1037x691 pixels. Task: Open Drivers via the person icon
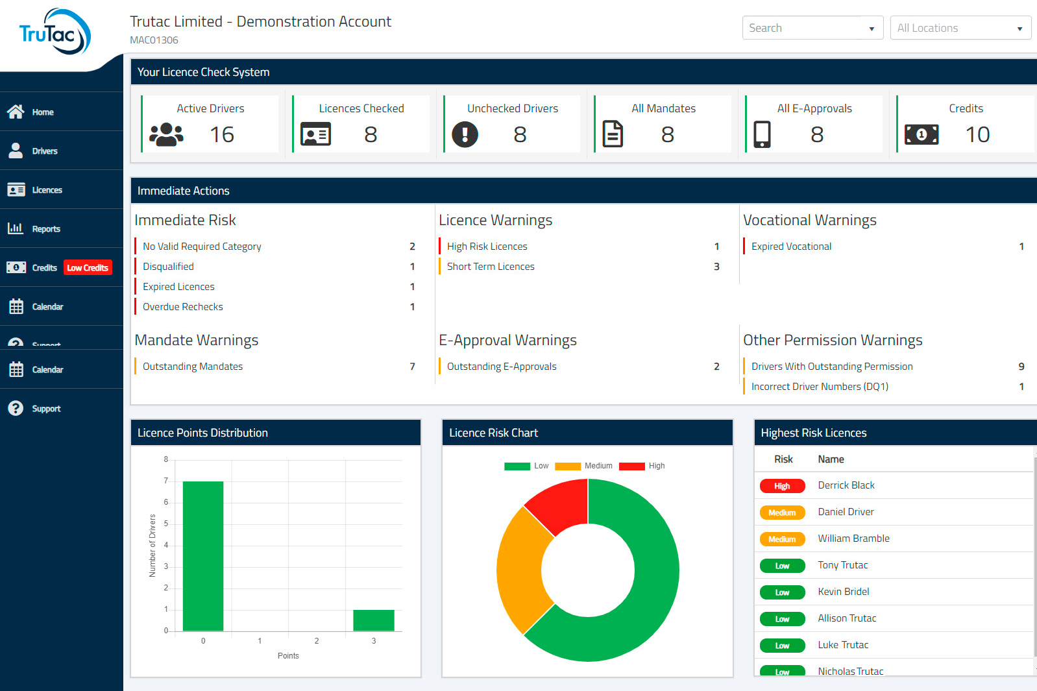click(16, 151)
